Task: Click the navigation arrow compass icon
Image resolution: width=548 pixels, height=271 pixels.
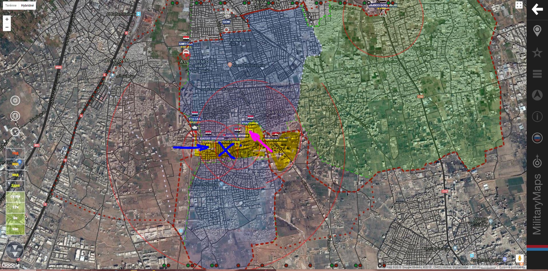Action: 537,95
